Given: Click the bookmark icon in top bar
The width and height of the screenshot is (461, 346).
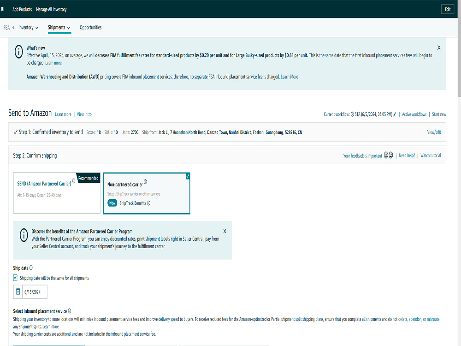Looking at the screenshot, I should pos(2,9).
